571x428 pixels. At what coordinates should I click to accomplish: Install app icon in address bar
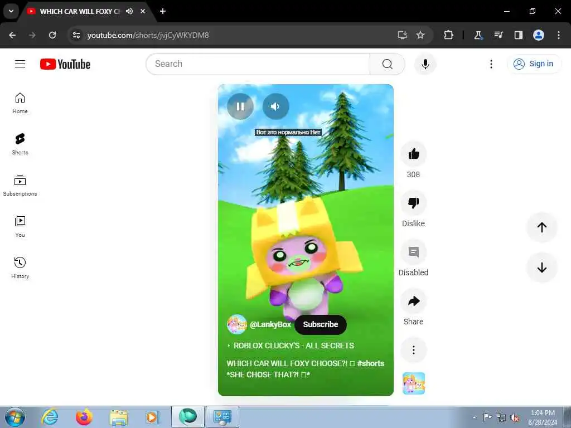pyautogui.click(x=403, y=35)
